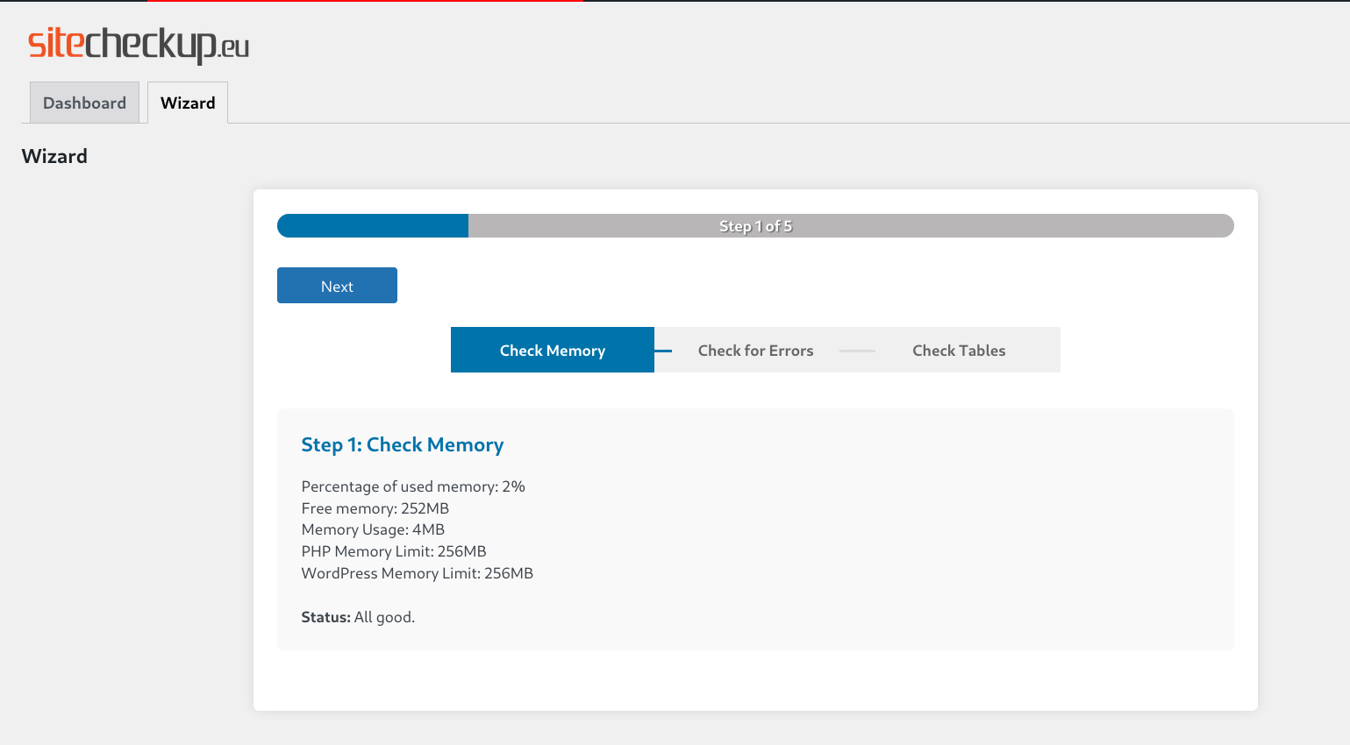Switch to the Wizard tab

coord(188,103)
